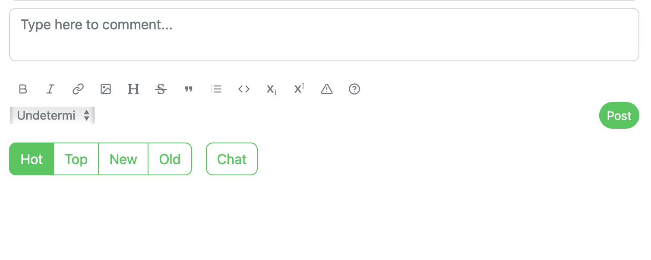Select the italic formatting icon
Image resolution: width=651 pixels, height=260 pixels.
[51, 89]
